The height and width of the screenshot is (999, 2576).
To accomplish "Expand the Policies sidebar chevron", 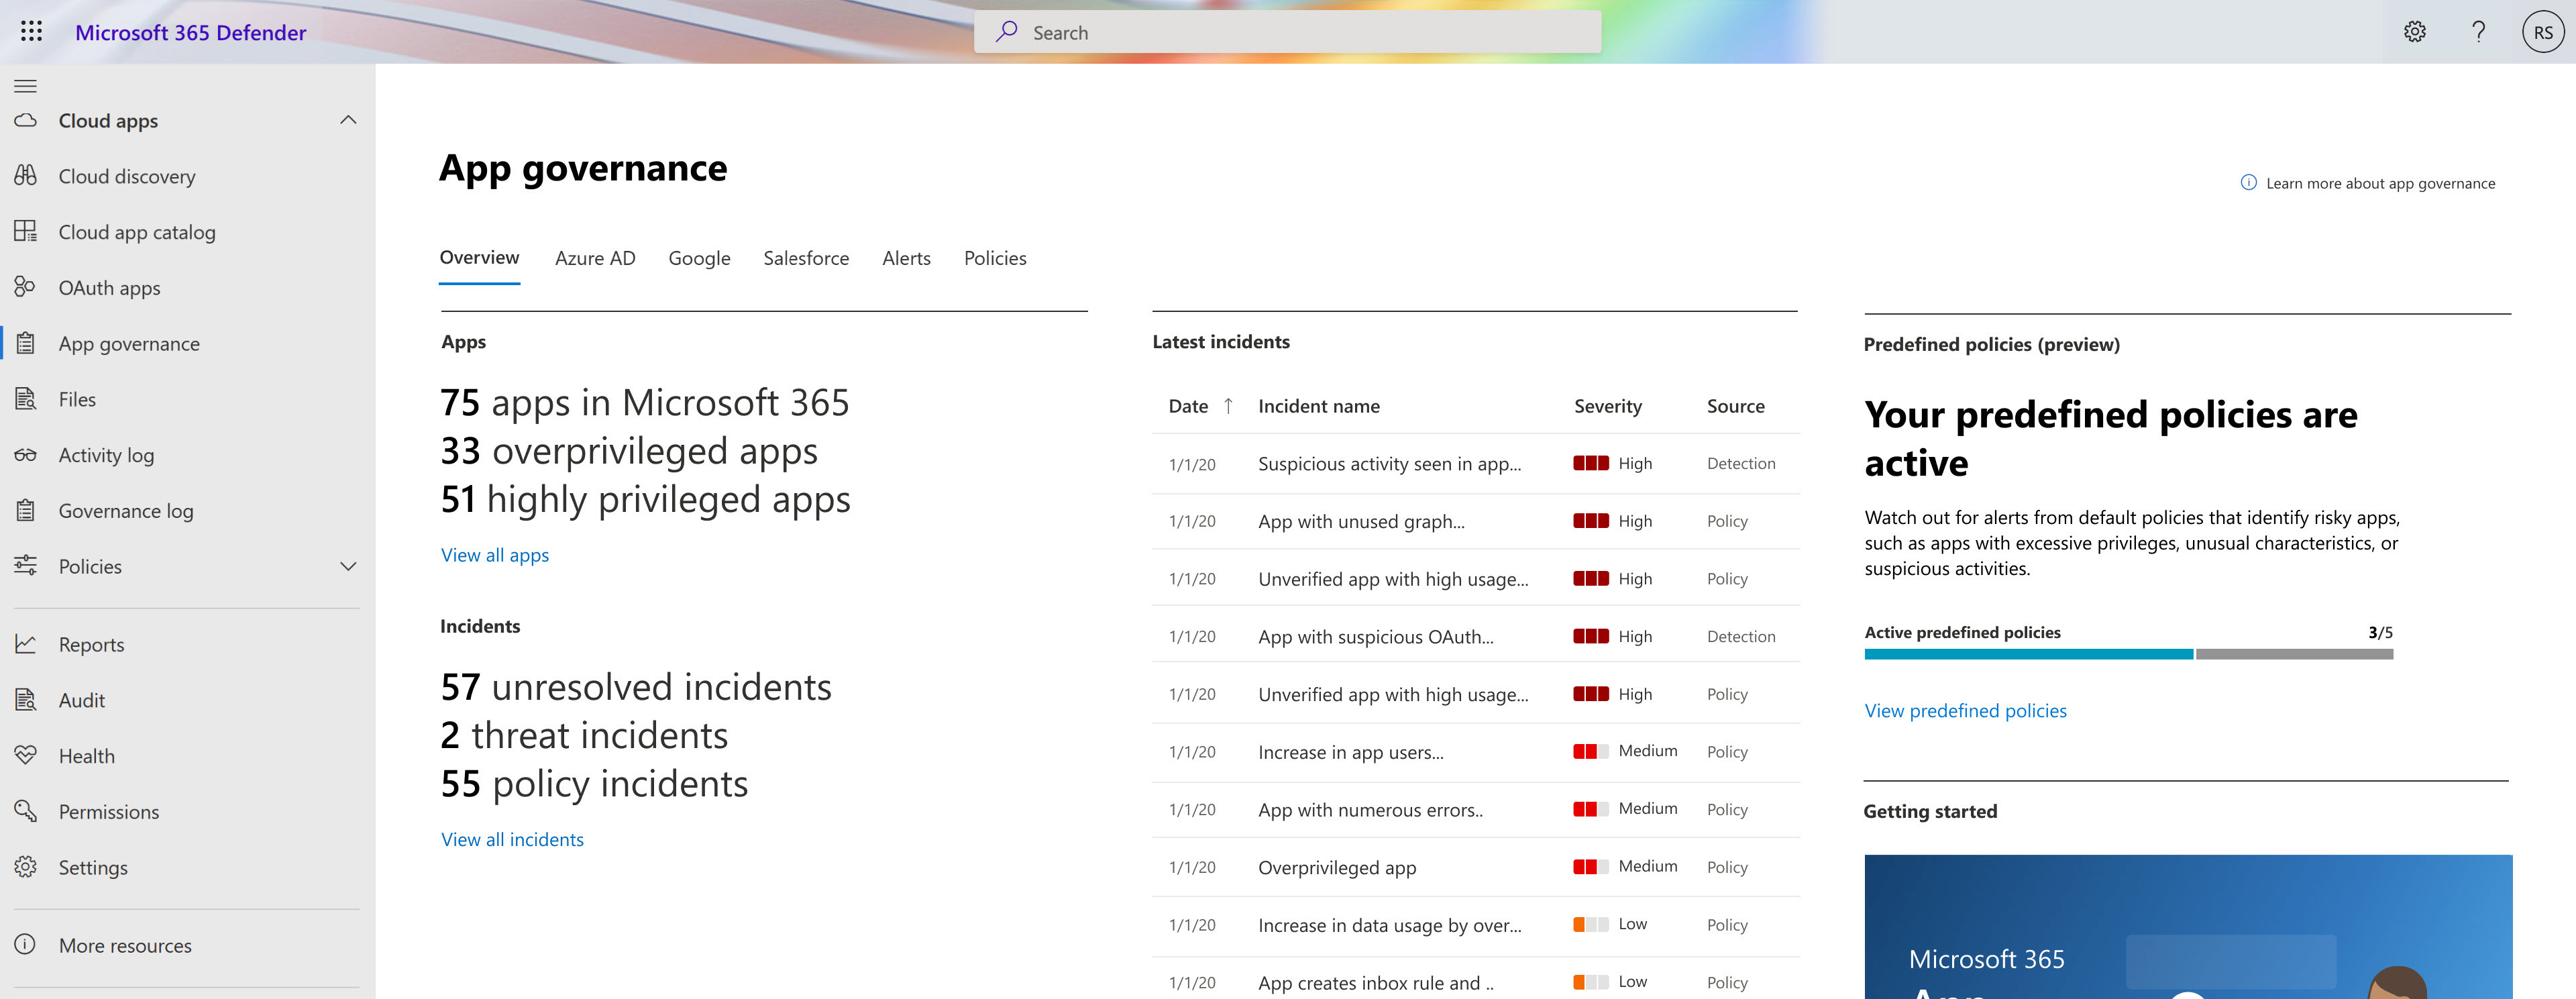I will pos(348,566).
